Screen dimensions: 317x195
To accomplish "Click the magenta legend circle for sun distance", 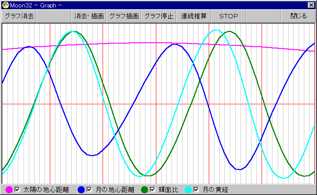I will pos(9,189).
